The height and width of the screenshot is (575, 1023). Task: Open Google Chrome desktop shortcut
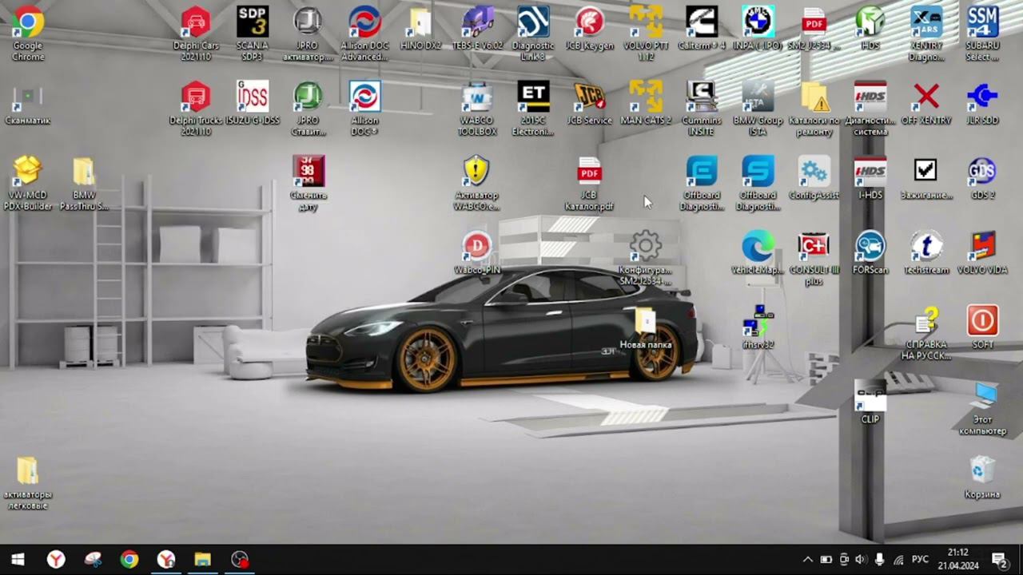coord(28,34)
